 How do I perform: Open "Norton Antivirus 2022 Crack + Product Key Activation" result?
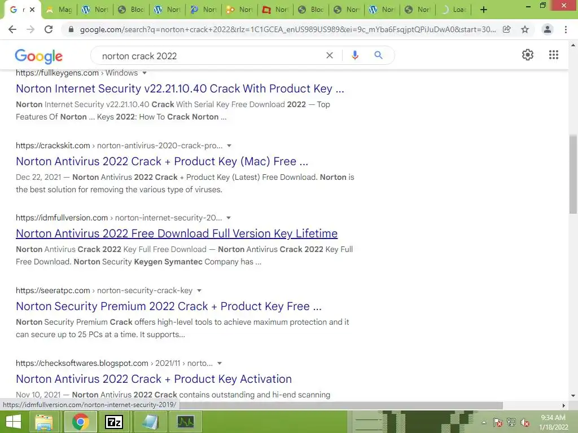point(154,379)
